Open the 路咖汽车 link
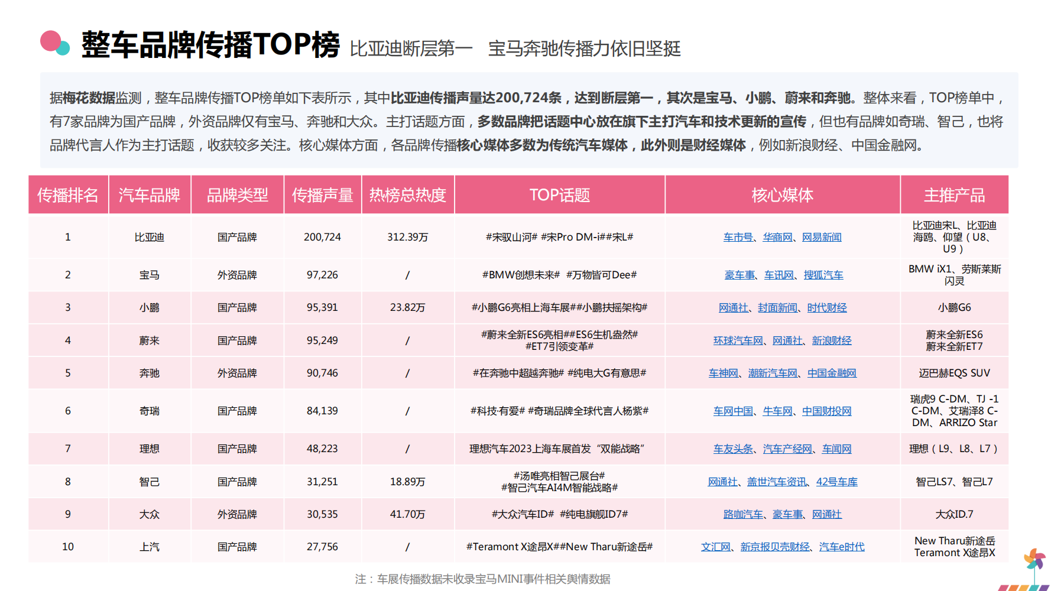This screenshot has width=1051, height=591. [743, 514]
